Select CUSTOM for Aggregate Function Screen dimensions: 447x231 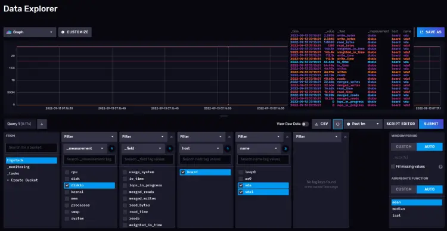[x=403, y=189]
